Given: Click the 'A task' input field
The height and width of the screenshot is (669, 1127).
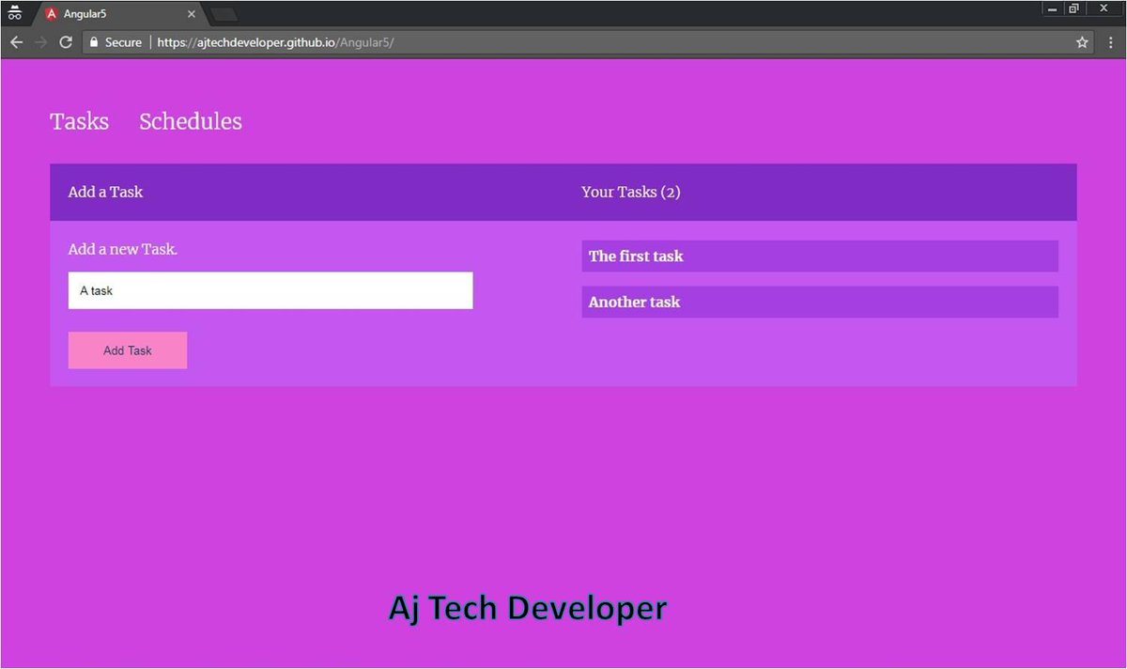Looking at the screenshot, I should (270, 290).
